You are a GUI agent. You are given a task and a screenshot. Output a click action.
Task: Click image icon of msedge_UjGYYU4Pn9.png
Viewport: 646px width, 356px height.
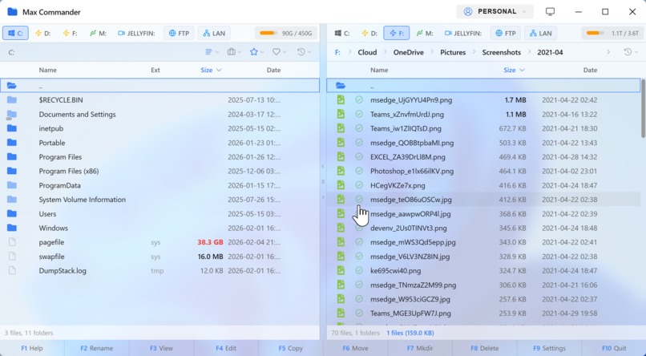[341, 99]
